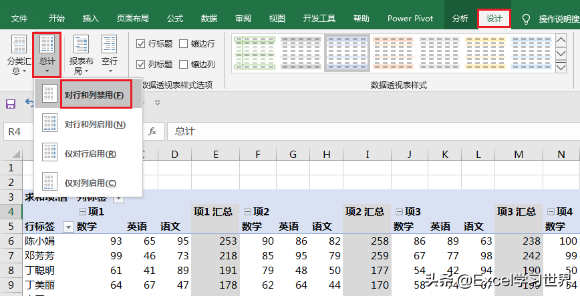Collapse the 项3 group
Viewport: 580px width, 296px height.
pyautogui.click(x=399, y=212)
